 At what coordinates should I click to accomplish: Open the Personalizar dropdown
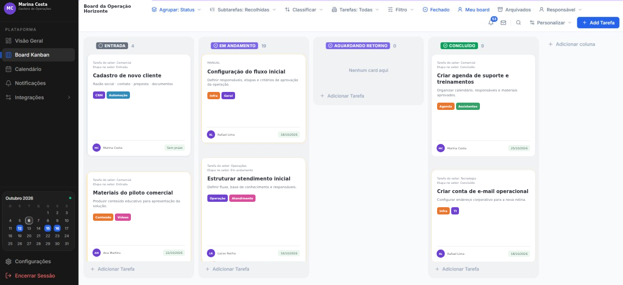[550, 22]
